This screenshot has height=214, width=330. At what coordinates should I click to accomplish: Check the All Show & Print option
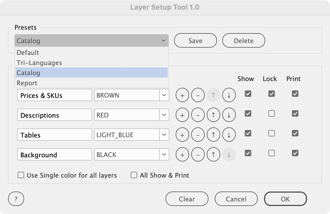[134, 175]
